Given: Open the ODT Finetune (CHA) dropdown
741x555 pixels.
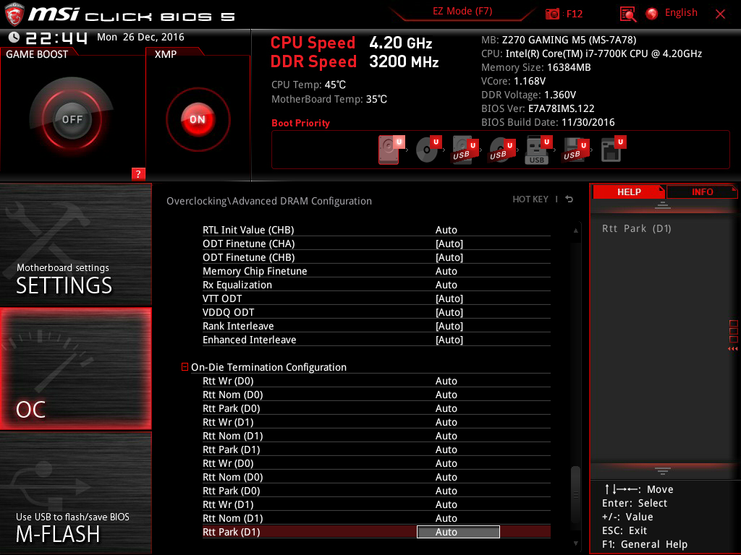Looking at the screenshot, I should [x=449, y=244].
